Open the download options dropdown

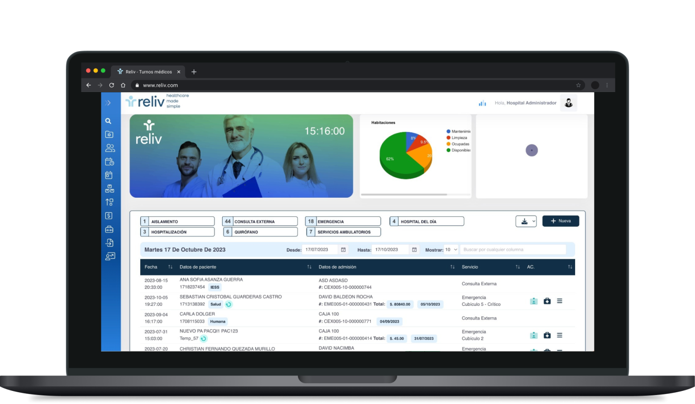click(526, 221)
